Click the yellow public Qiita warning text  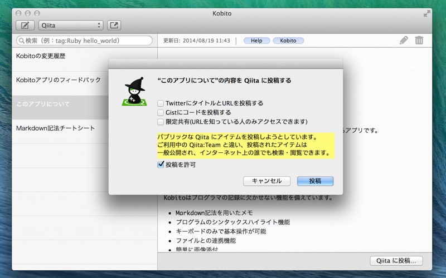coord(246,145)
